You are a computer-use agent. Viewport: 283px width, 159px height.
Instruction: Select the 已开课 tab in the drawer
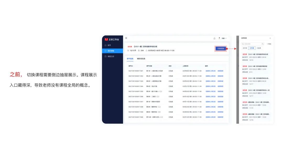tap(252, 48)
